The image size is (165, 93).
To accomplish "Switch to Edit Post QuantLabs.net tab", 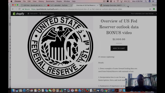I will [x=33, y=5].
